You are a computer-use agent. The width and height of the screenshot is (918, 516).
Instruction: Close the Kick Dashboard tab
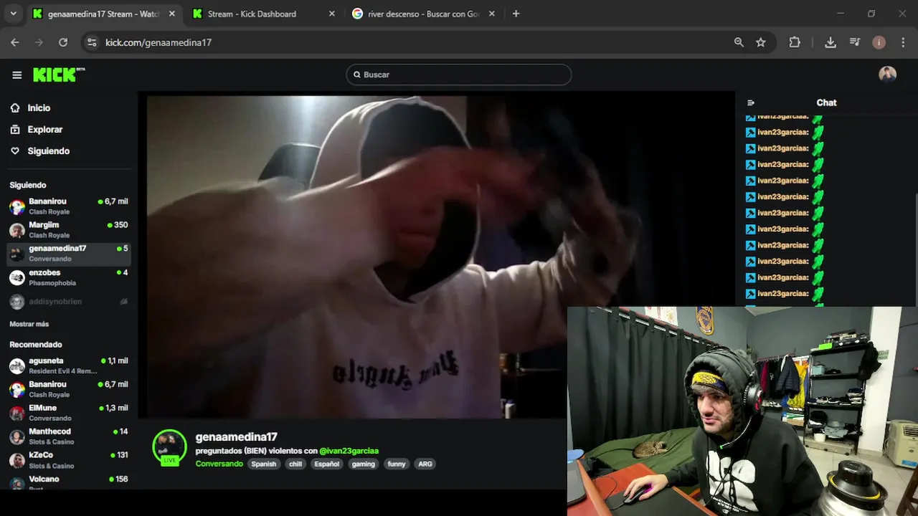[331, 14]
